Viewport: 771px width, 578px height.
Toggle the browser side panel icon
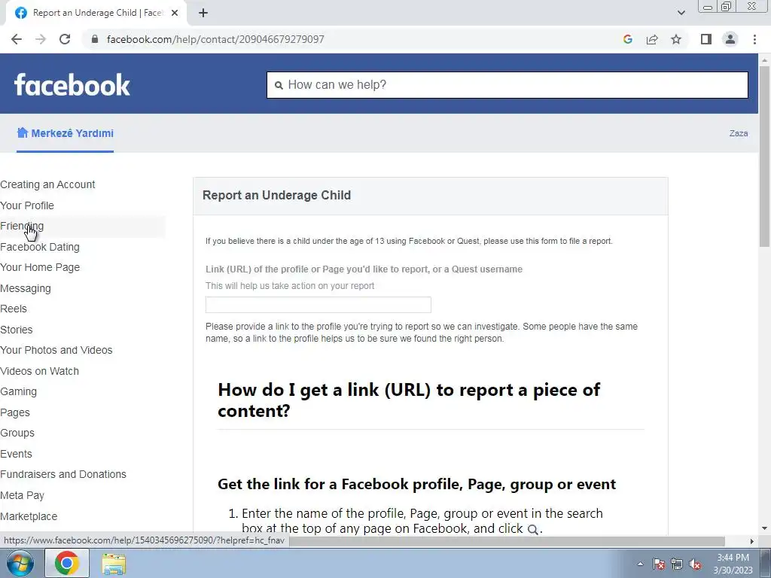pos(706,39)
